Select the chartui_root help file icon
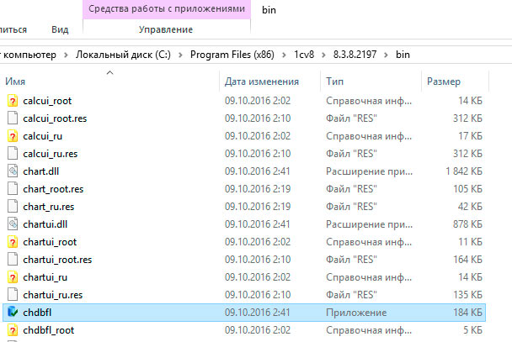Viewport: 512px width, 342px height. point(13,242)
